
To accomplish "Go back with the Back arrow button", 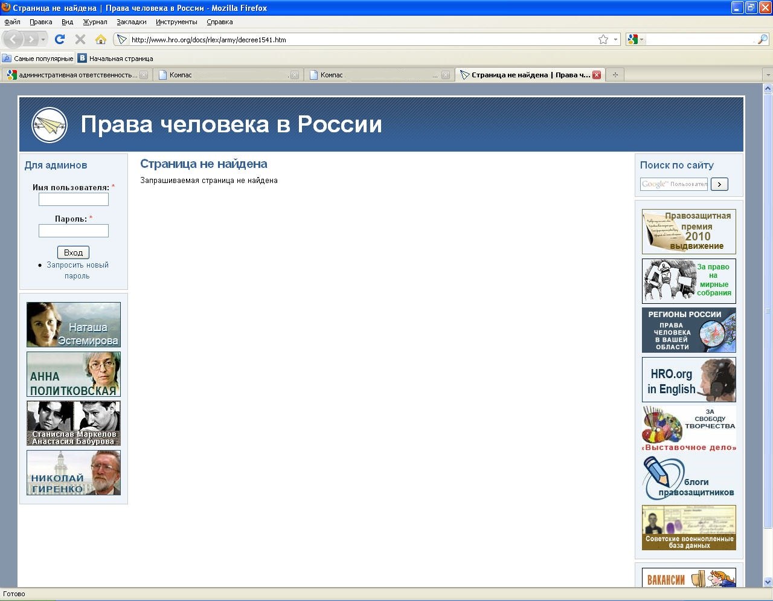I will (x=13, y=40).
